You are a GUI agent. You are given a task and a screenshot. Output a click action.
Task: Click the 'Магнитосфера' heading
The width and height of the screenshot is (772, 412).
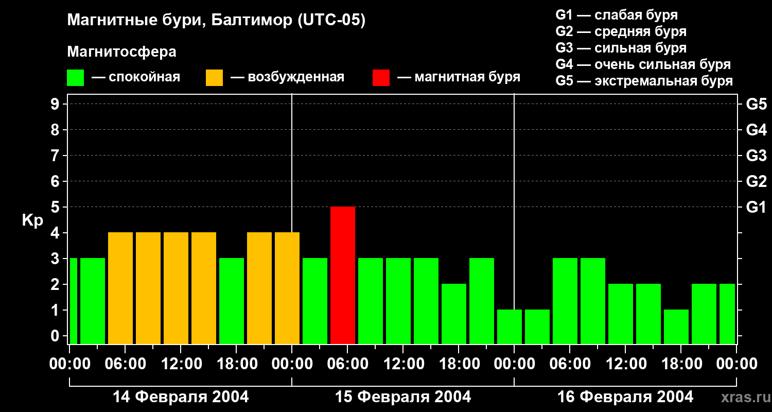pos(122,52)
